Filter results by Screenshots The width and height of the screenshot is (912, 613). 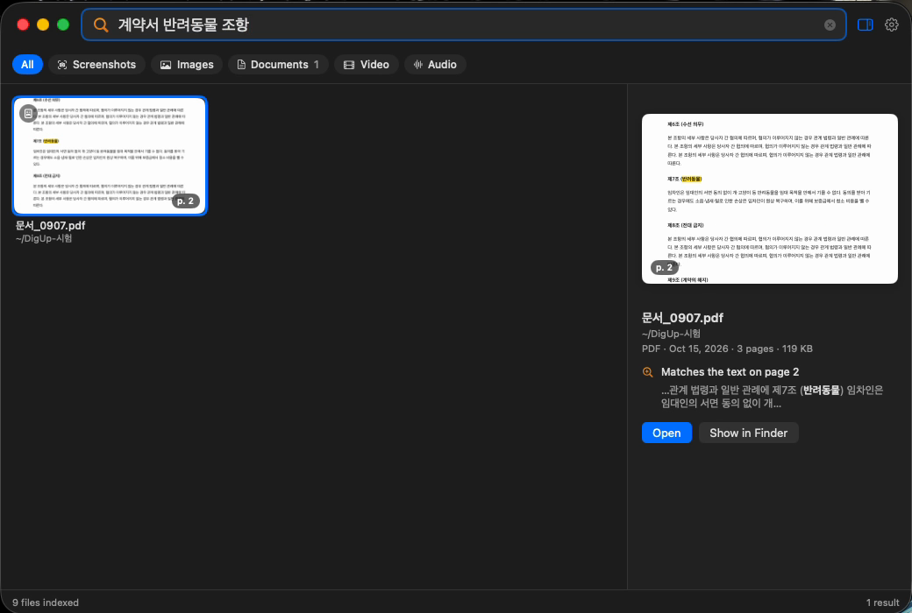(x=96, y=65)
